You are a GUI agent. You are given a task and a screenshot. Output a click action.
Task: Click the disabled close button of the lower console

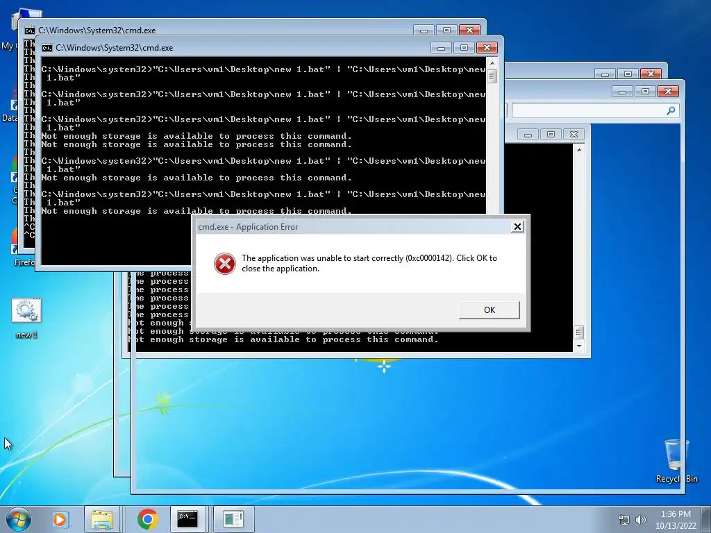point(574,135)
